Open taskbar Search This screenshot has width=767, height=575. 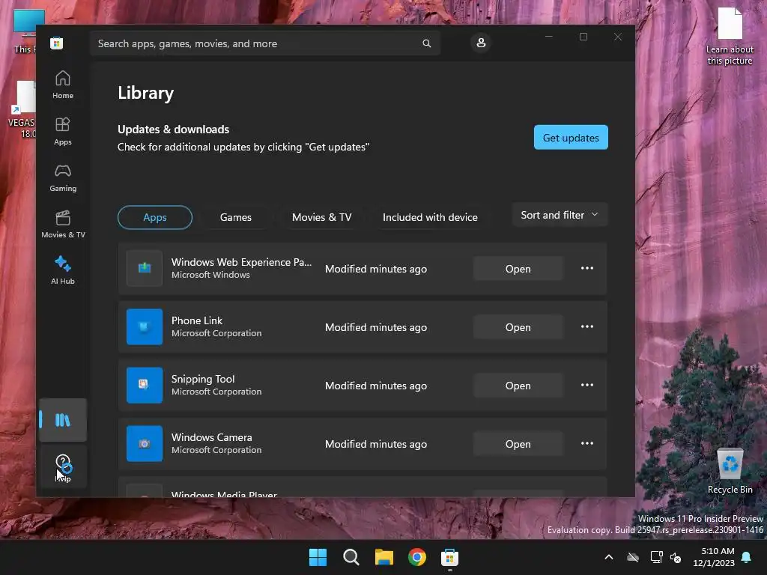(351, 557)
